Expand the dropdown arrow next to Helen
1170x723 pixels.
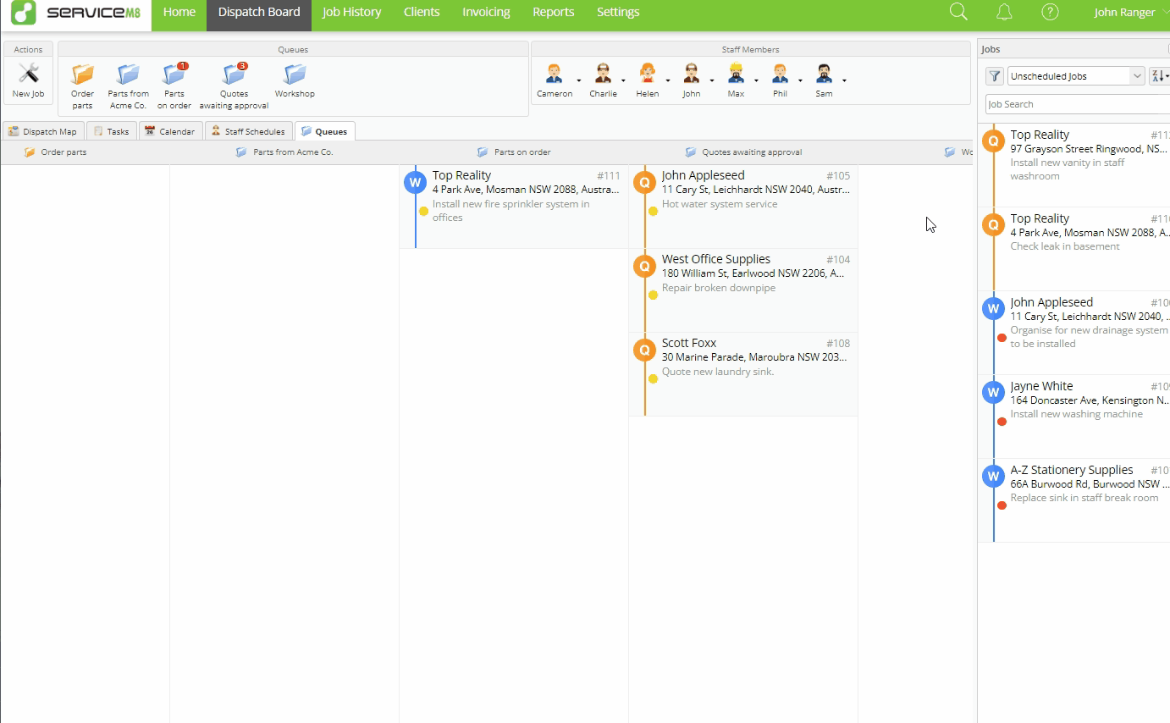pos(668,81)
